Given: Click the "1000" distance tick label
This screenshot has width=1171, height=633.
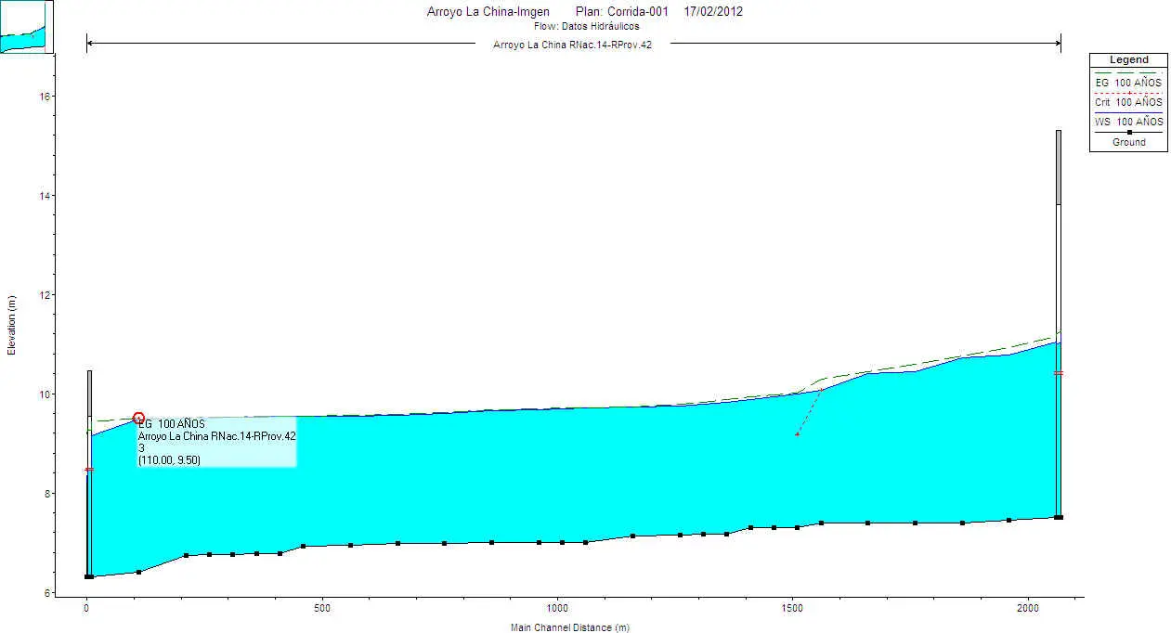Looking at the screenshot, I should [x=557, y=609].
